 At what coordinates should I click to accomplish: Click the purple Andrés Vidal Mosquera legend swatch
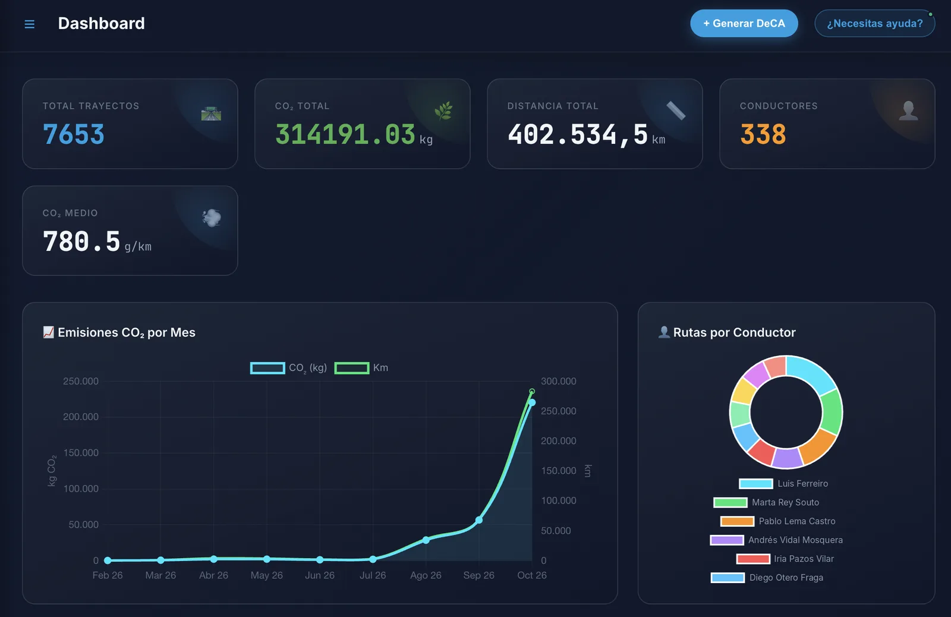click(x=727, y=540)
